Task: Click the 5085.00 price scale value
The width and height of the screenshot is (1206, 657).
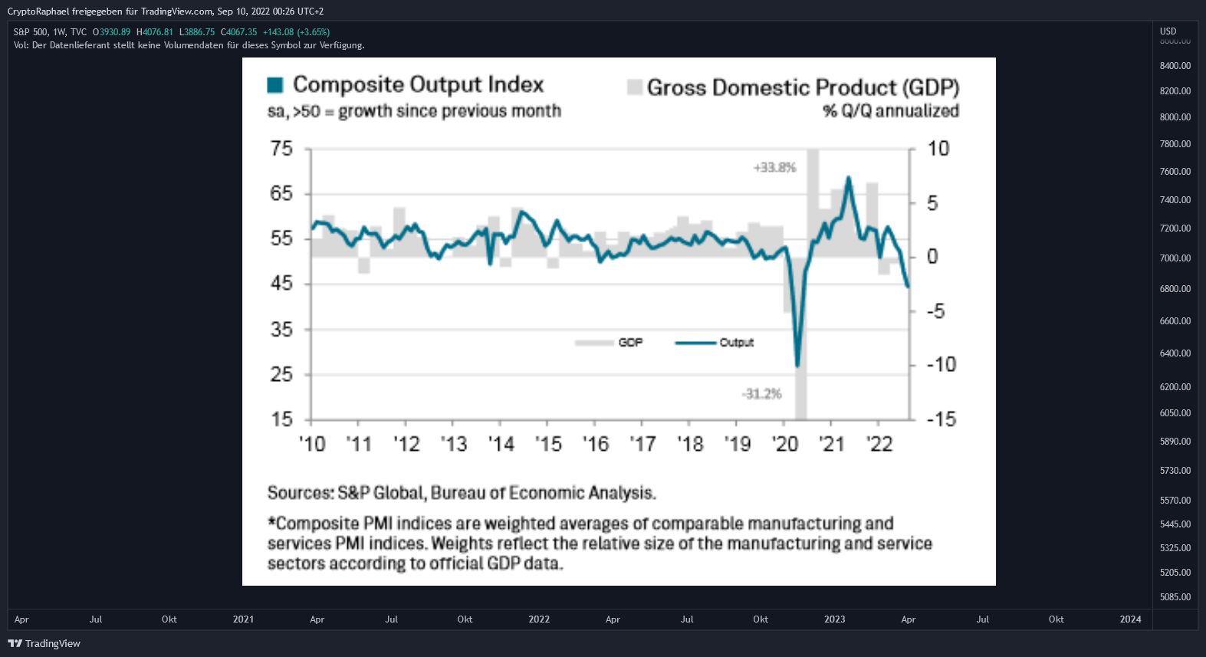Action: coord(1175,597)
